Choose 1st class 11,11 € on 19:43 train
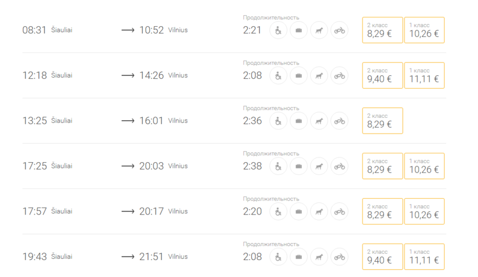 coord(424,257)
